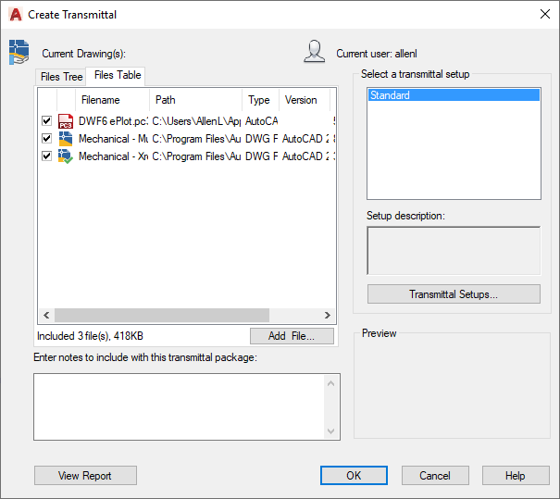Image resolution: width=560 pixels, height=499 pixels.
Task: Select the DWF6 ePlot PC3 file icon
Action: pyautogui.click(x=66, y=121)
